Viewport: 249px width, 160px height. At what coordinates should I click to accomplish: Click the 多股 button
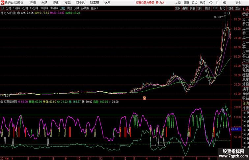tap(192, 8)
